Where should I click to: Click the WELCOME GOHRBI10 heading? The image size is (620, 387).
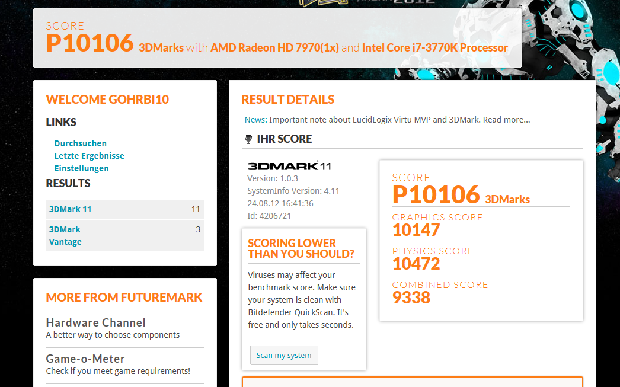107,99
